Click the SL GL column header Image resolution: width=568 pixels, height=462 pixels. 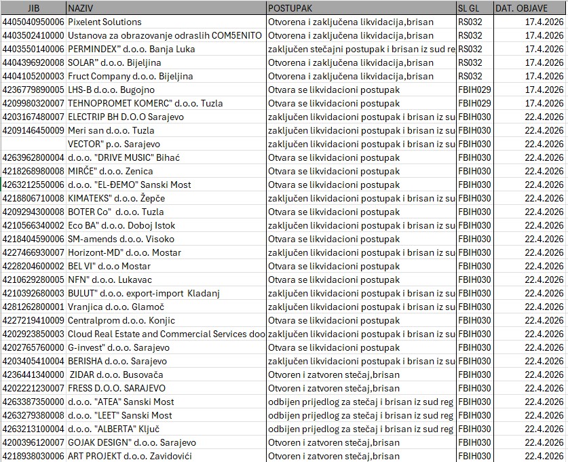474,8
